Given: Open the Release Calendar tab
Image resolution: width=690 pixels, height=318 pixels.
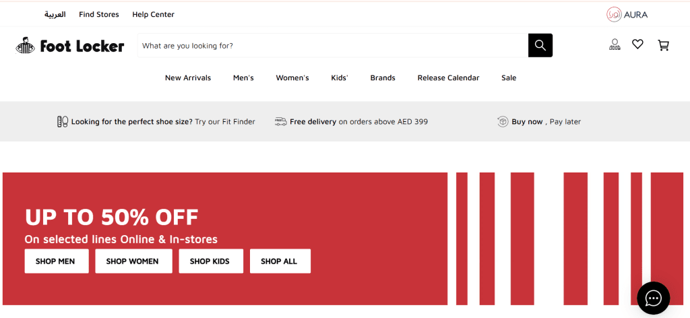Looking at the screenshot, I should [x=448, y=78].
